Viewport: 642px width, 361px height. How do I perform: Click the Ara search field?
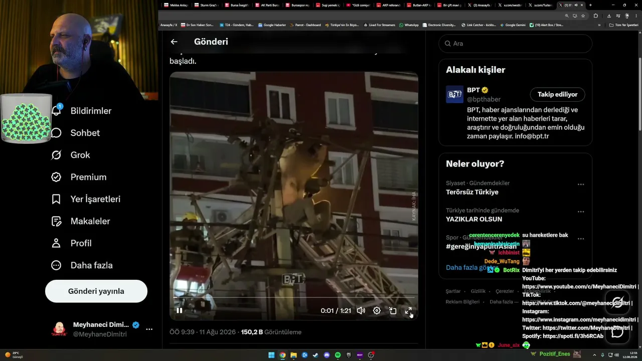(515, 44)
